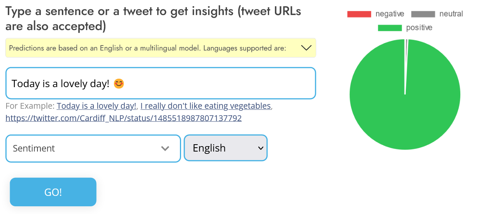Click the smiling emoji in the text box
Image resolution: width=478 pixels, height=214 pixels.
coord(119,83)
